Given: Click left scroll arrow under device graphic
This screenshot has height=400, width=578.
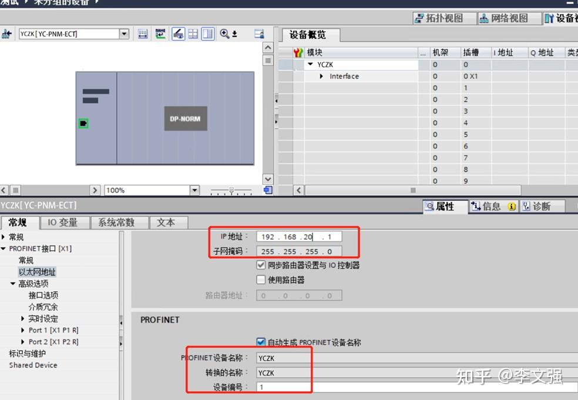Looking at the screenshot, I should coord(4,190).
